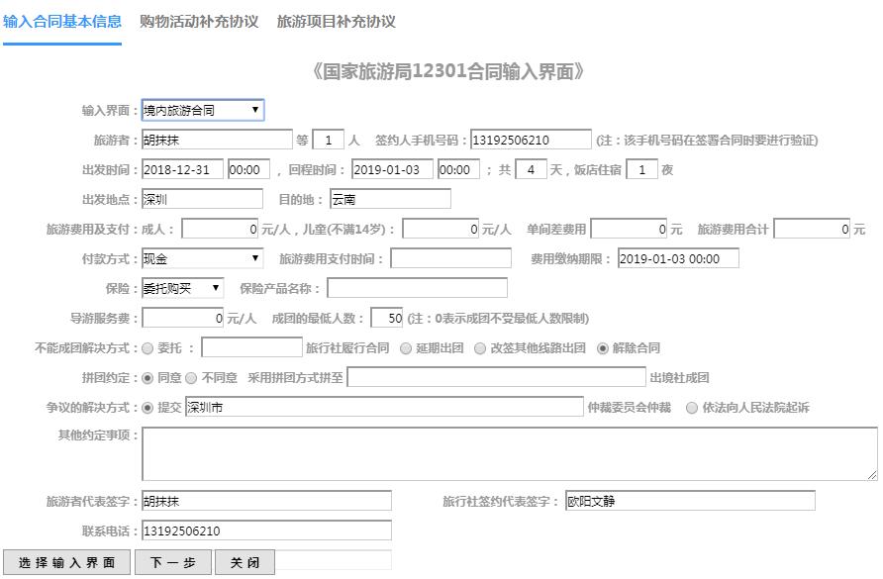The height and width of the screenshot is (579, 883).
Task: Click the 旅行社签约代表签字 field
Action: (690, 501)
